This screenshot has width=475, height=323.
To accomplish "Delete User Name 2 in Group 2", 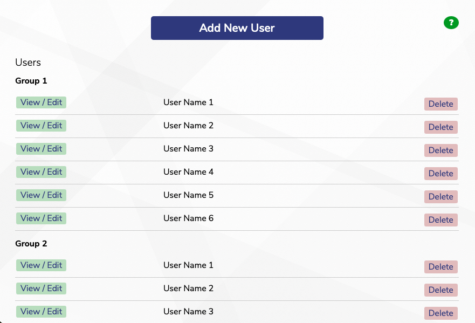I will pyautogui.click(x=440, y=290).
